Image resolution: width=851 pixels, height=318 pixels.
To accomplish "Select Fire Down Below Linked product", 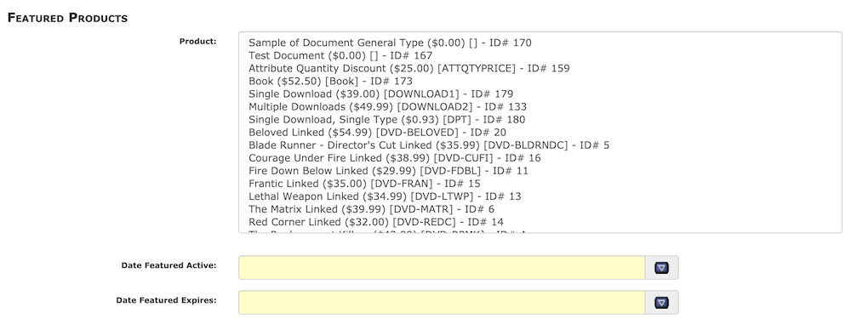I will (388, 171).
